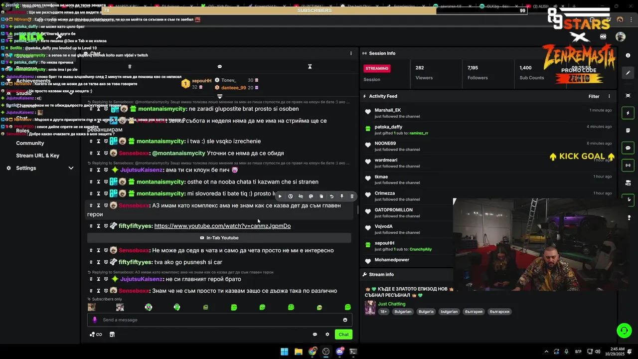Click the notes icon in right sidebar
Image resolution: width=638 pixels, height=359 pixels.
tap(628, 131)
